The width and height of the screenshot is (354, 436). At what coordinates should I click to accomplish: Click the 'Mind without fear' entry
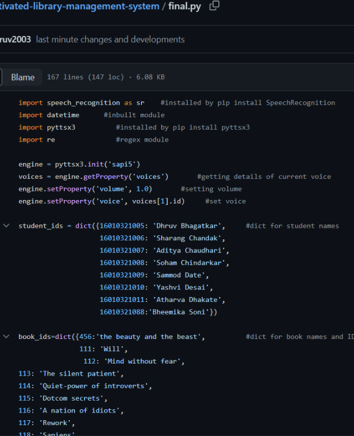click(134, 361)
